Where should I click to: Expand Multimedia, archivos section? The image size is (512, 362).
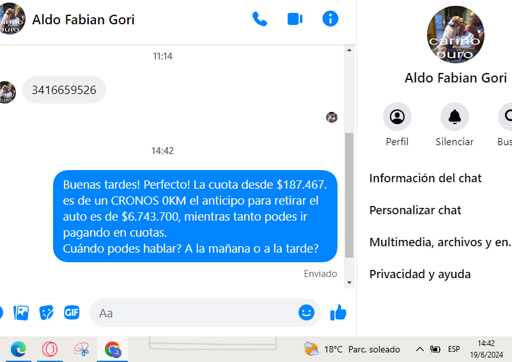point(440,242)
